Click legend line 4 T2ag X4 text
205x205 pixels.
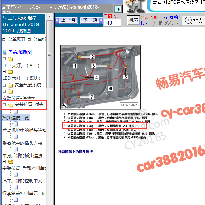click(99, 126)
